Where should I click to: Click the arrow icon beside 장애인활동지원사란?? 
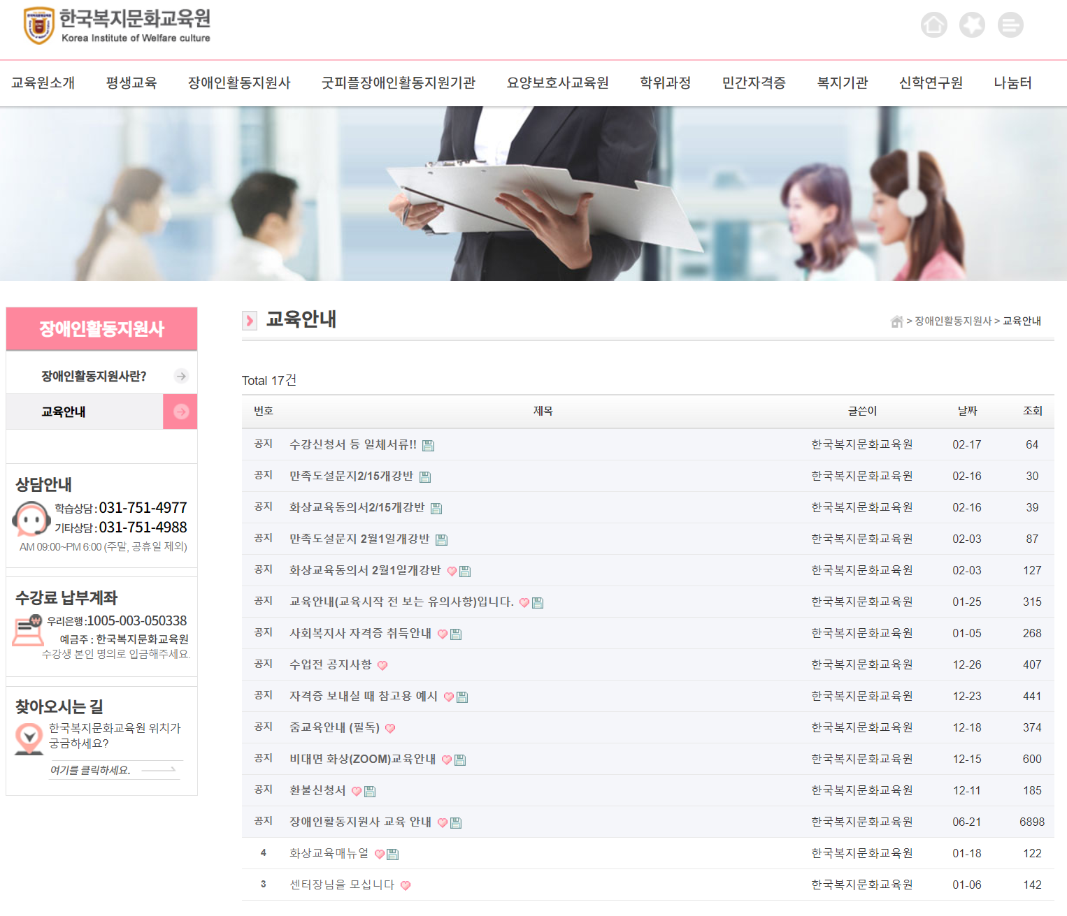click(x=181, y=376)
